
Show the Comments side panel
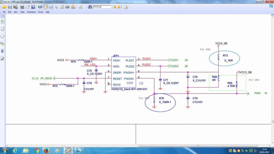point(2,44)
